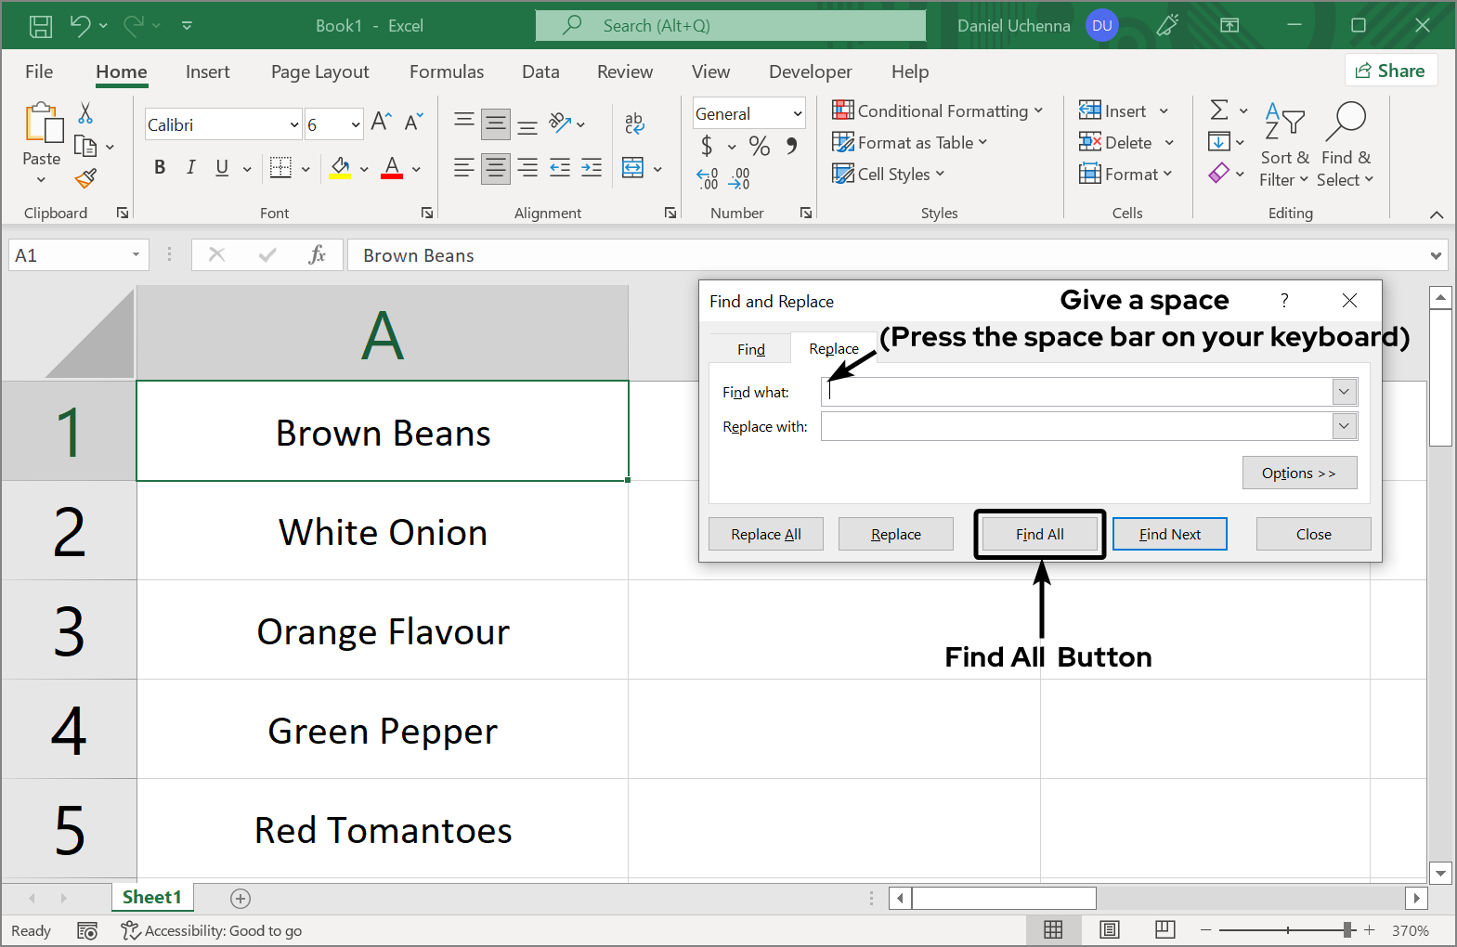Click the Increase Font Size icon
Screen dimensions: 1457x947
[x=381, y=122]
